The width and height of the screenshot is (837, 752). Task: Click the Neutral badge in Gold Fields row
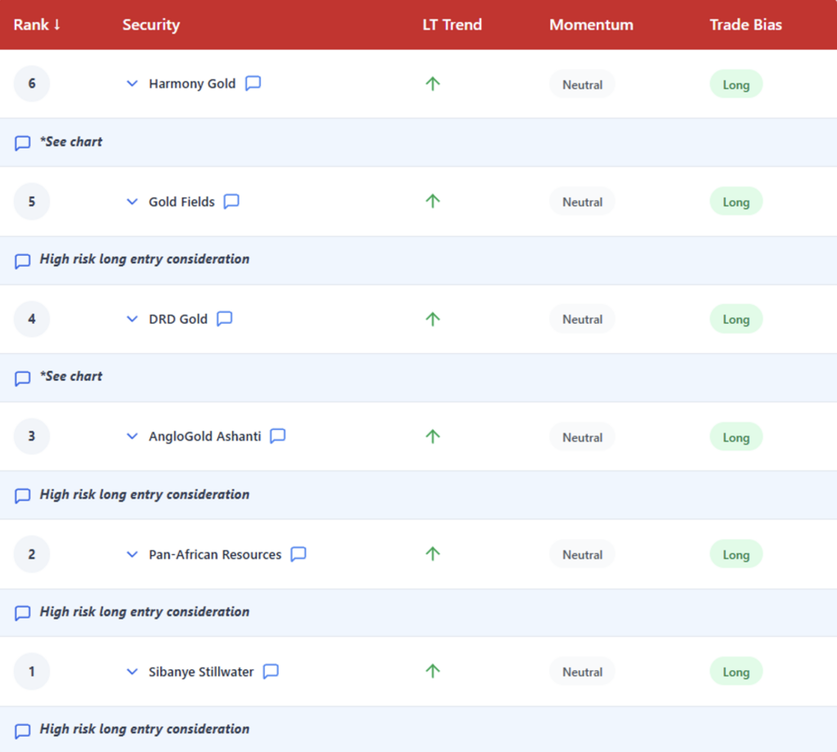(582, 202)
